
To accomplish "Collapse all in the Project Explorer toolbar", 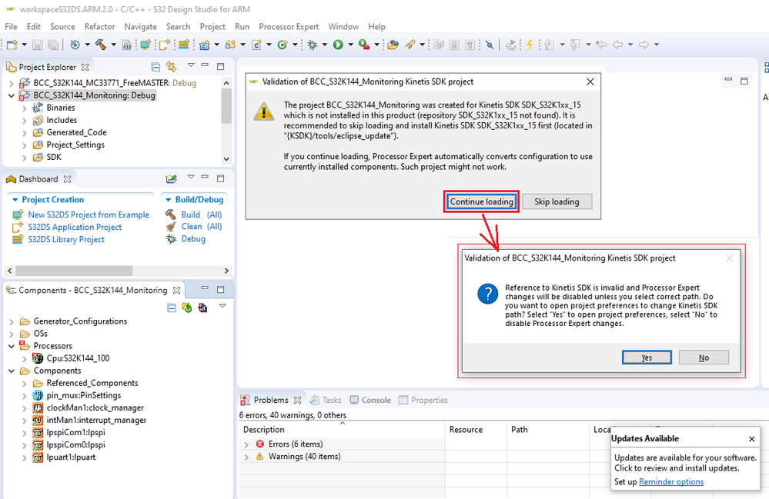I will pyautogui.click(x=155, y=67).
